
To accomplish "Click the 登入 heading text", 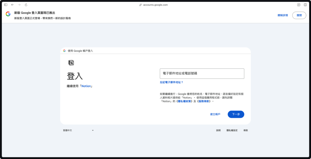I will (x=75, y=76).
